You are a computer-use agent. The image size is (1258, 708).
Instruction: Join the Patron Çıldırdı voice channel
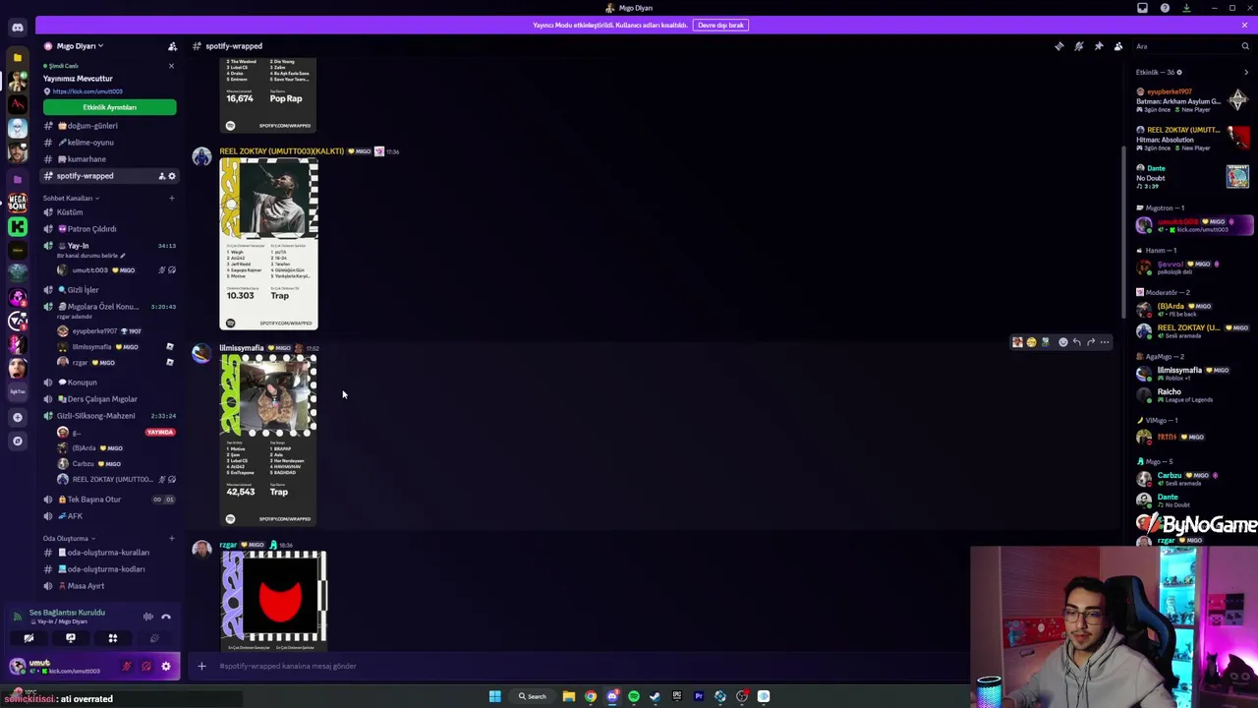pos(109,229)
